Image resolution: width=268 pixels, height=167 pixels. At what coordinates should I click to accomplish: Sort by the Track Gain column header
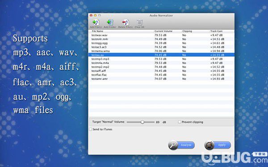pyautogui.click(x=216, y=31)
